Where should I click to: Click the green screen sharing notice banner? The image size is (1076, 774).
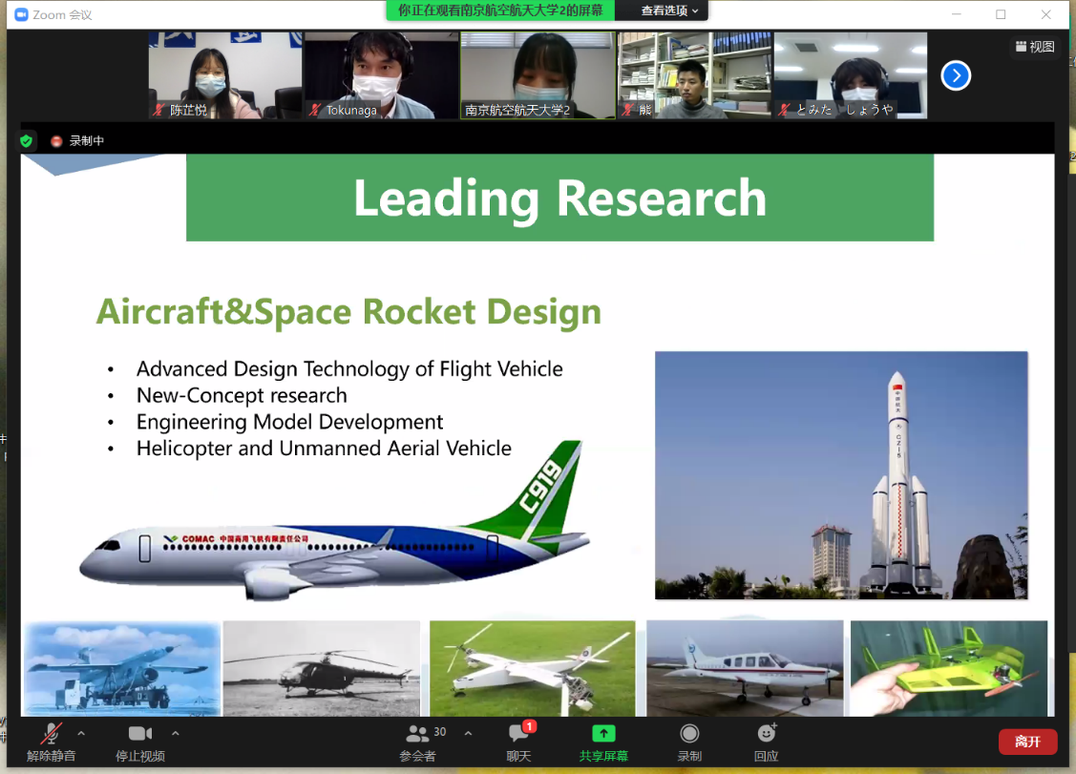[x=499, y=10]
